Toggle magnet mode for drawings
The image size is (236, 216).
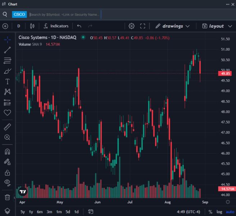click(7, 152)
